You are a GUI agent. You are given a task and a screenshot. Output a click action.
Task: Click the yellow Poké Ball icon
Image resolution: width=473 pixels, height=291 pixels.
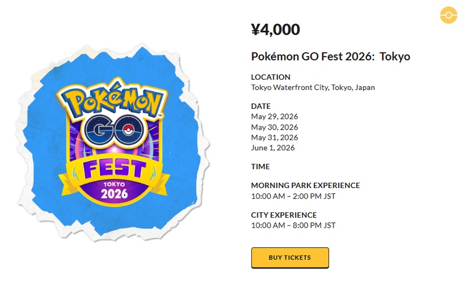449,15
